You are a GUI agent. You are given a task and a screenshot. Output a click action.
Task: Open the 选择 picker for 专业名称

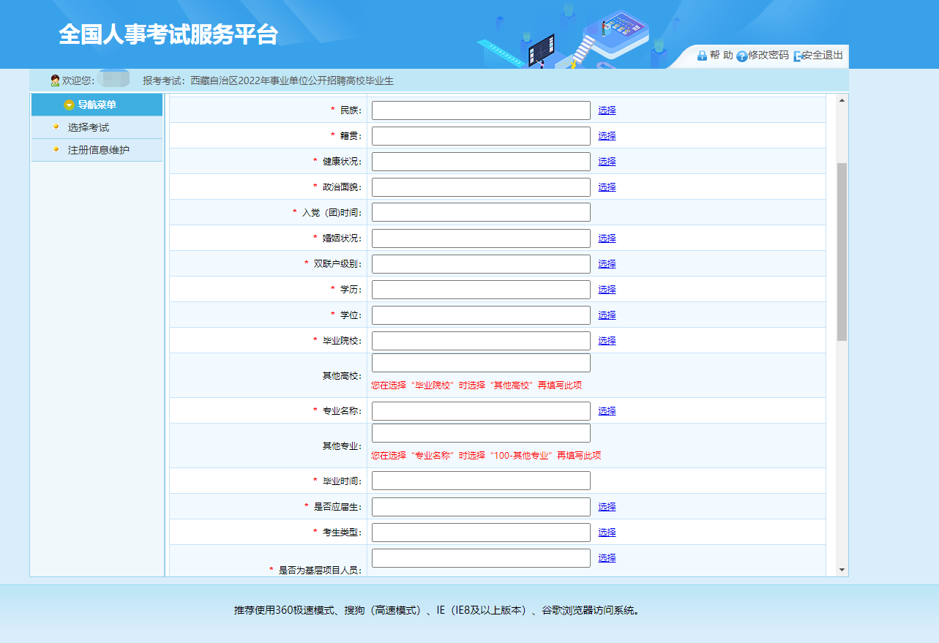[607, 411]
